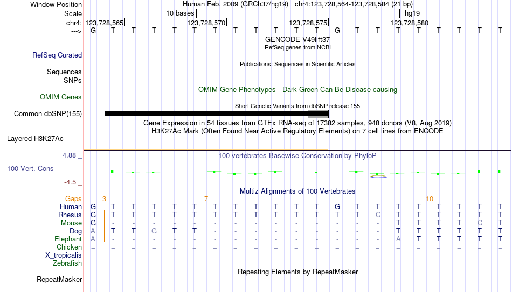Click the 'hg19' label beside scale bar
Screen dimensions: 512x292
pos(412,13)
